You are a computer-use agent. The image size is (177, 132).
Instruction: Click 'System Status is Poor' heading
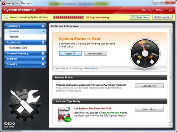[79, 39]
